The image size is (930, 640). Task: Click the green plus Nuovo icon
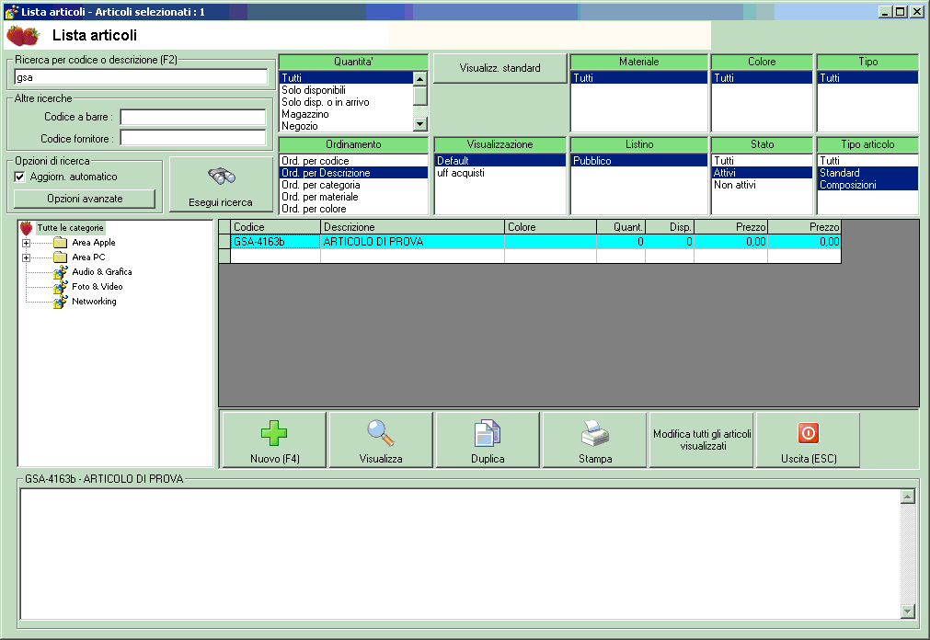pyautogui.click(x=273, y=434)
